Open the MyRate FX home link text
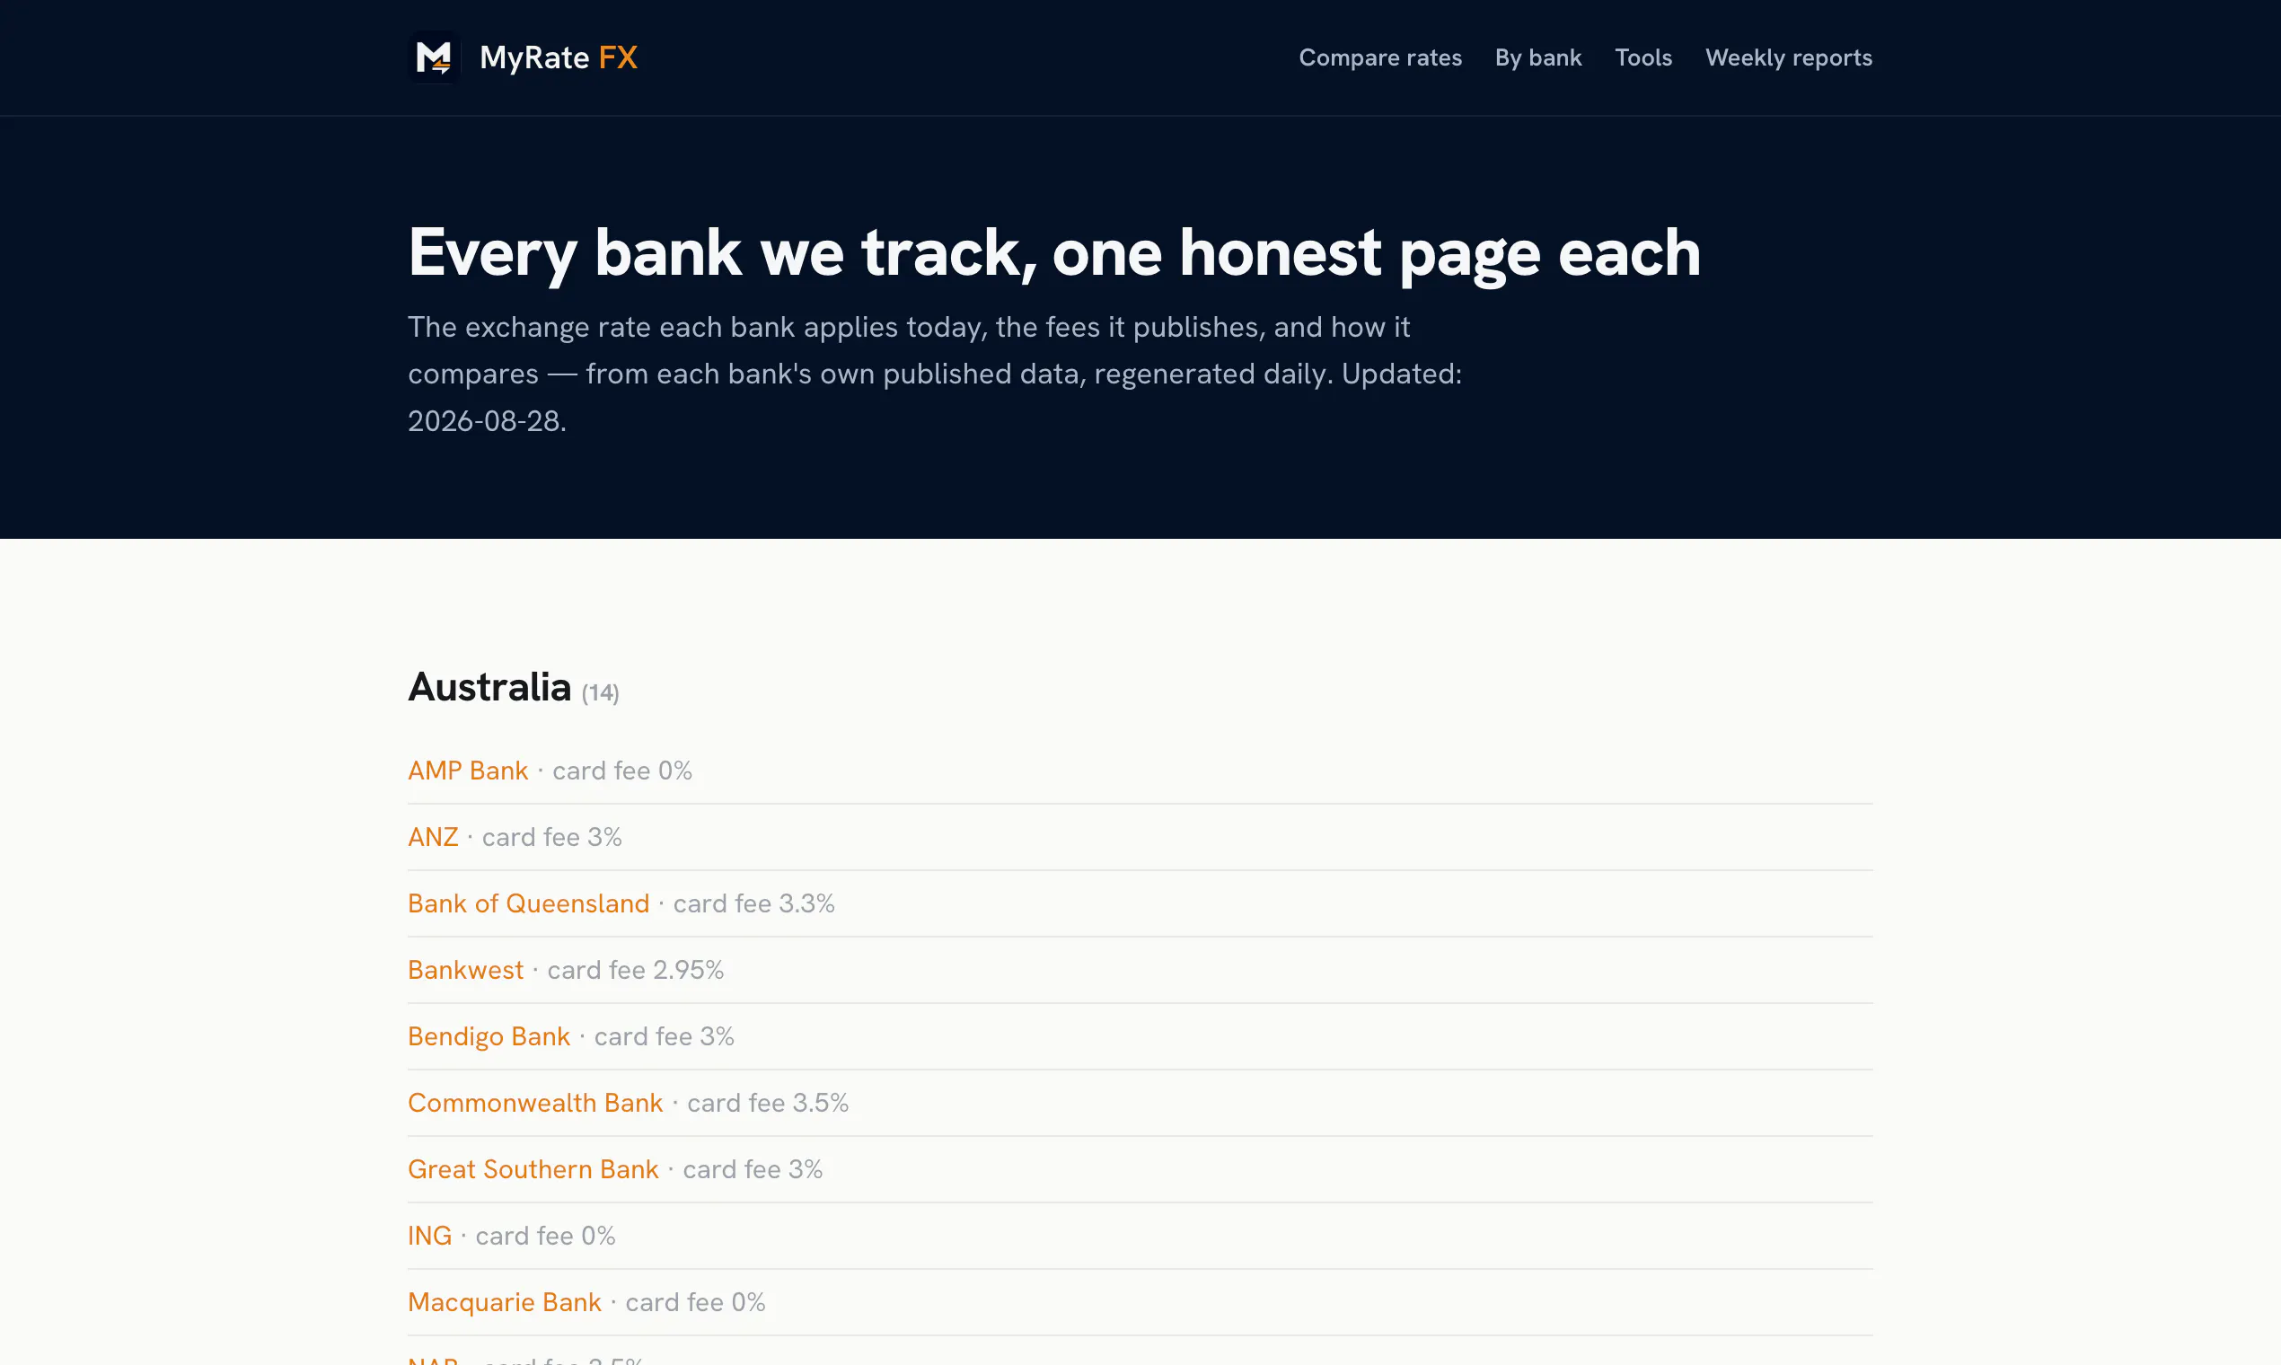The image size is (2281, 1365). coord(559,57)
